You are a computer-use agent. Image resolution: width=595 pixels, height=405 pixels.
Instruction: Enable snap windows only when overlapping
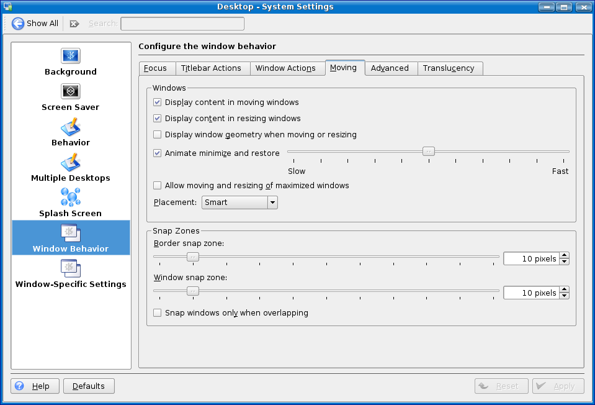tap(158, 313)
